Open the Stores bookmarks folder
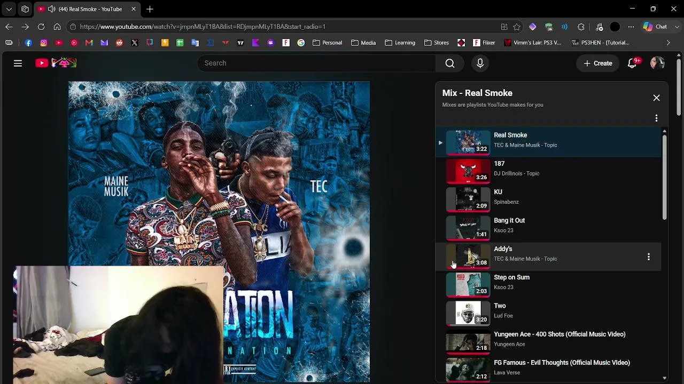 [x=437, y=43]
